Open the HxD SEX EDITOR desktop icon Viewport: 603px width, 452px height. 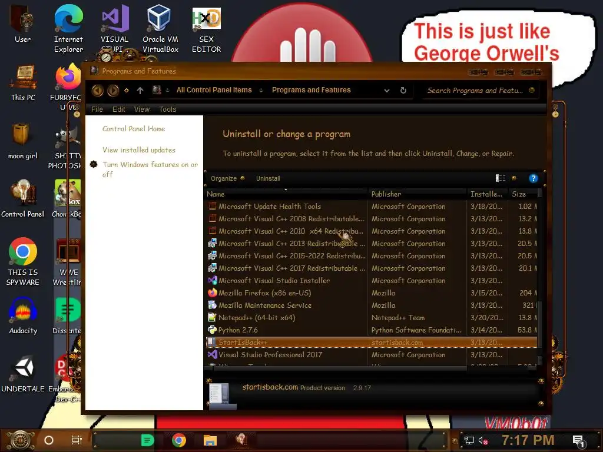click(206, 30)
